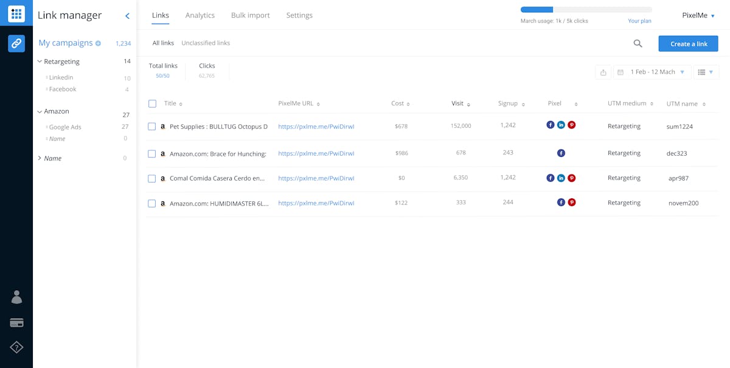Expand the unnamed Name campaign group

coord(40,158)
